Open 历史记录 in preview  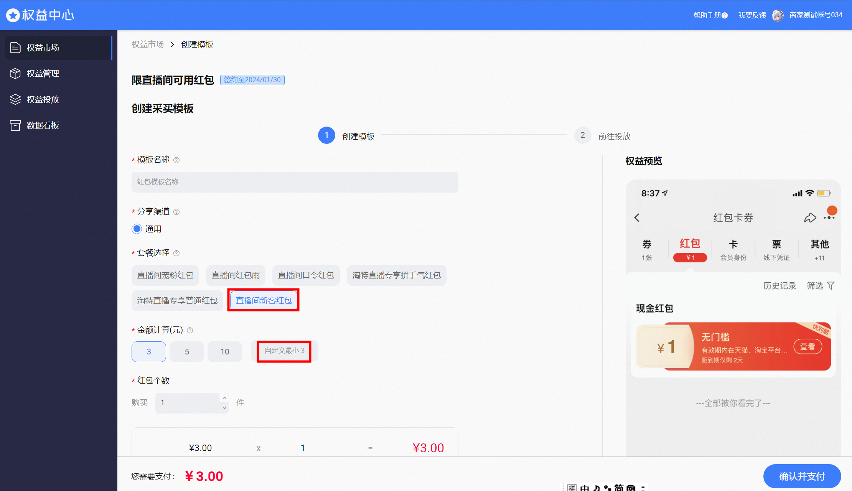point(779,286)
